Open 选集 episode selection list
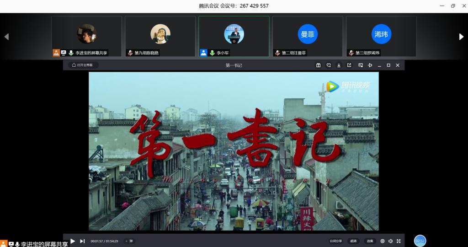Viewport: 468px width, 247px height. coord(369,241)
